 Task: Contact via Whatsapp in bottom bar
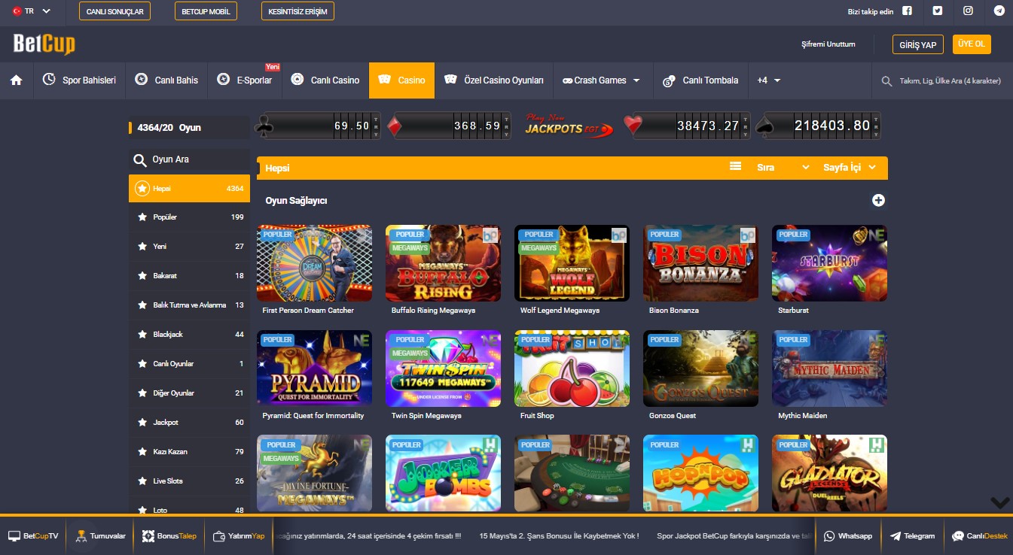[848, 536]
